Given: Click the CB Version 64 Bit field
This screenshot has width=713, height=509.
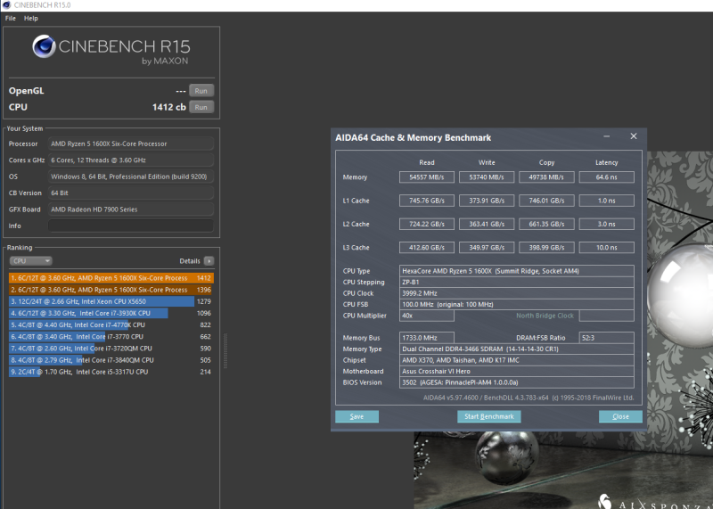Looking at the screenshot, I should (x=130, y=193).
